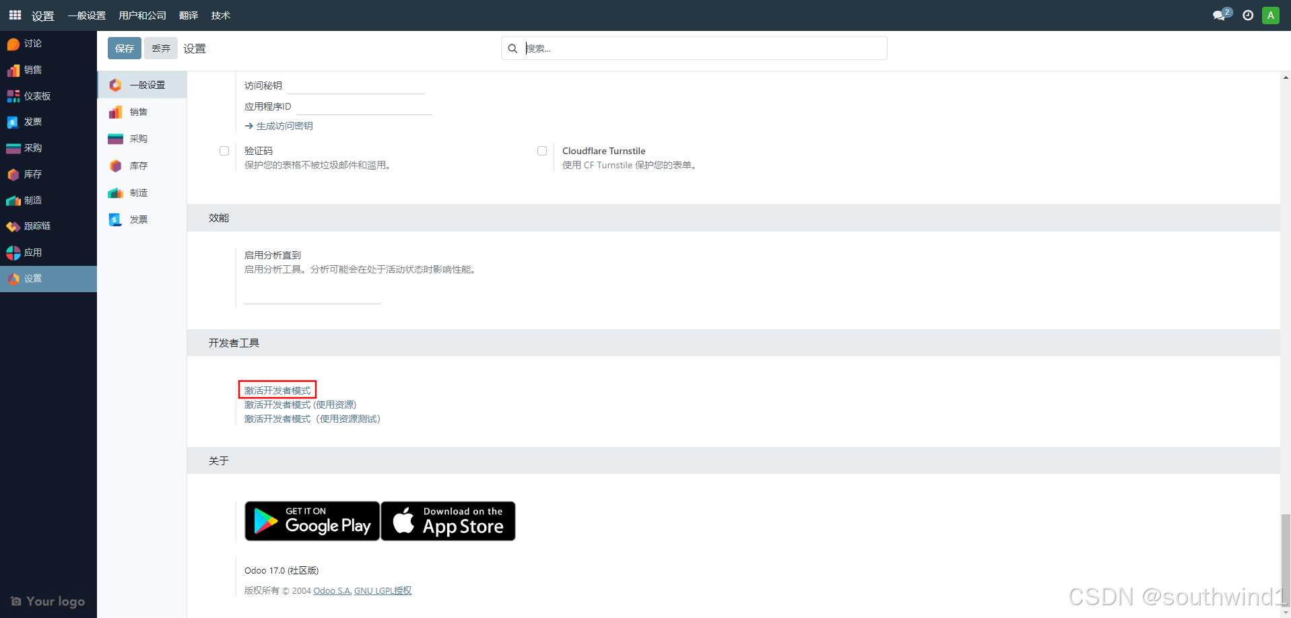Open 销售 app in left dark sidebar
Viewport: 1291px width, 618px height.
point(48,70)
